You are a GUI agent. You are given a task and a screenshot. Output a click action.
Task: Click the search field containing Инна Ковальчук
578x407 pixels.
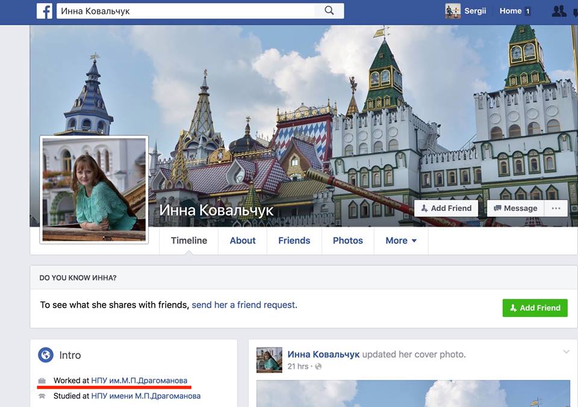point(186,11)
